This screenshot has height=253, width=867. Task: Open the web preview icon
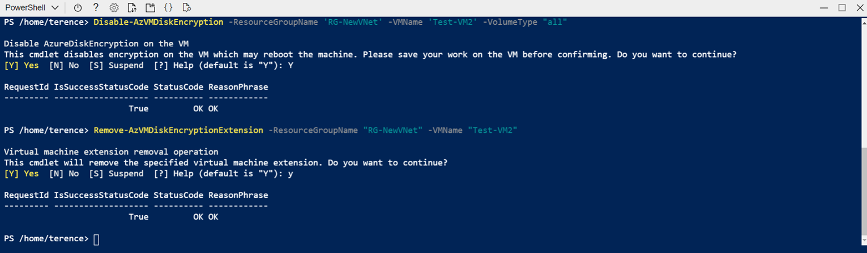187,8
